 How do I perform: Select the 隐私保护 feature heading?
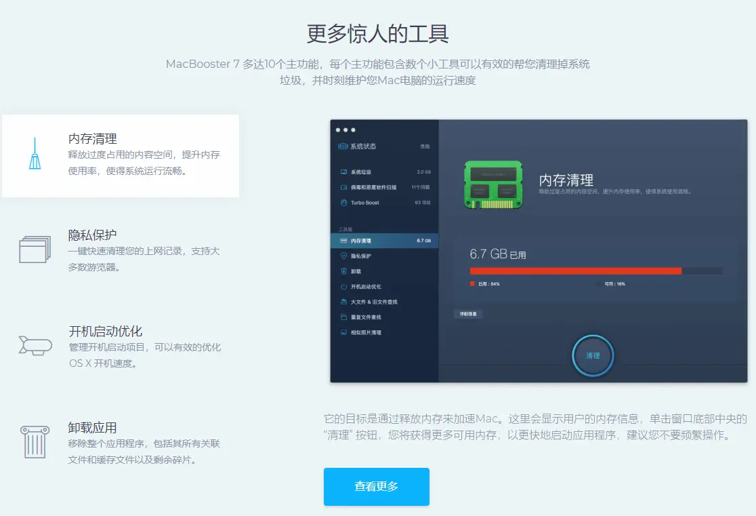(x=92, y=235)
